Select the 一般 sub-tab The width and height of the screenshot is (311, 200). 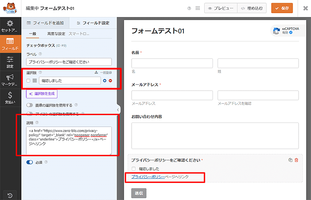pos(32,34)
